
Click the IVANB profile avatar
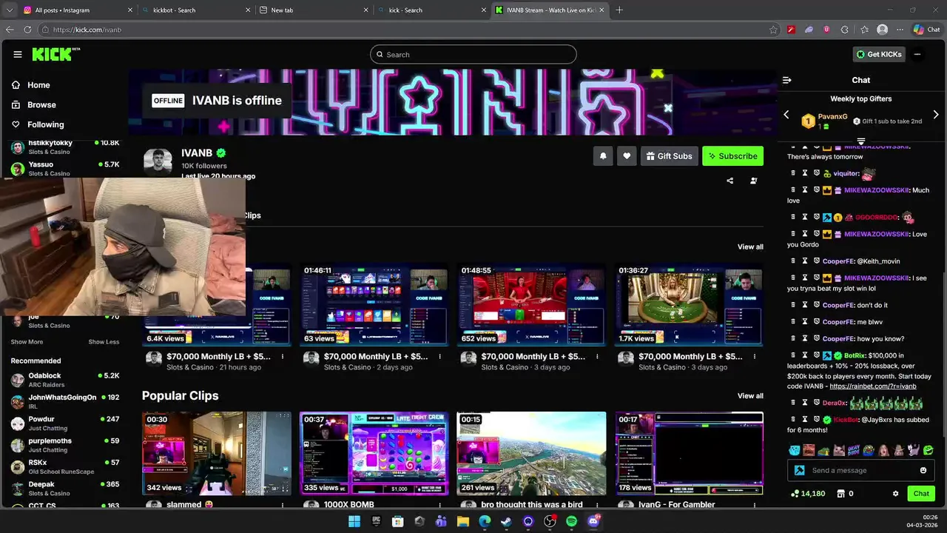158,162
